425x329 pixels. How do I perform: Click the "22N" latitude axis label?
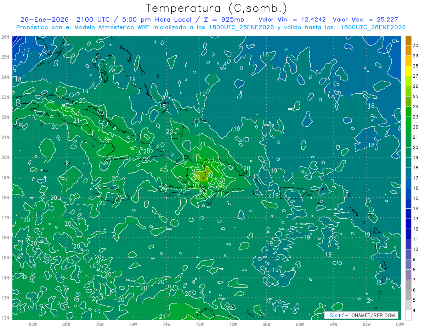coord(5,117)
